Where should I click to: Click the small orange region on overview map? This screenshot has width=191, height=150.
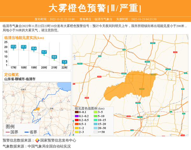point(38,109)
